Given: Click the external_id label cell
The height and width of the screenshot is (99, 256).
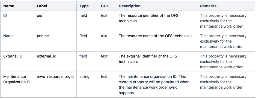Looking at the screenshot, I should pos(46,56).
